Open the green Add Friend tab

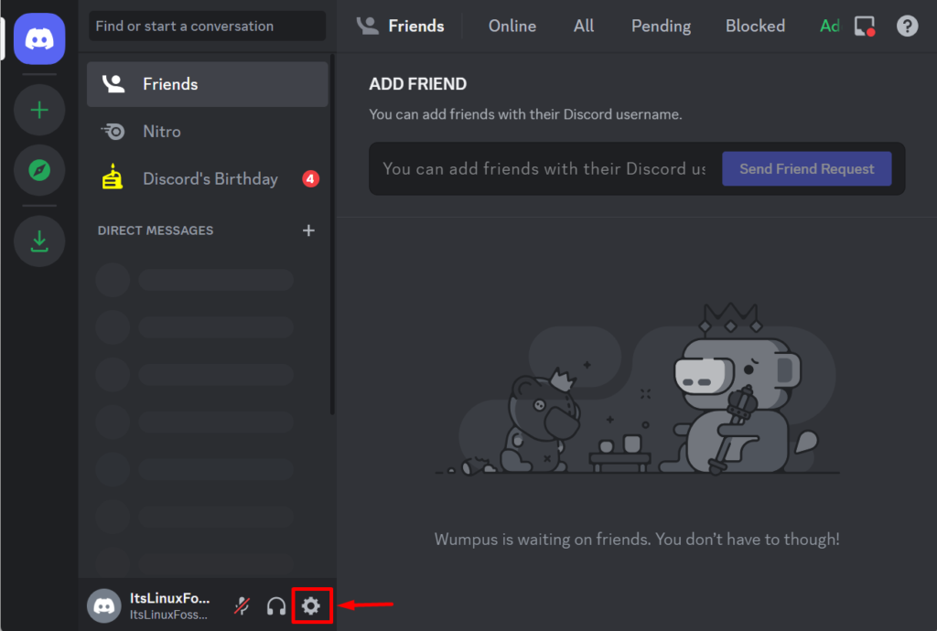click(829, 27)
